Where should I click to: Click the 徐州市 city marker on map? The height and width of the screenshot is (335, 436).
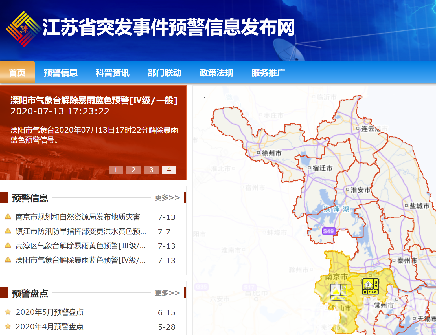[258, 153]
